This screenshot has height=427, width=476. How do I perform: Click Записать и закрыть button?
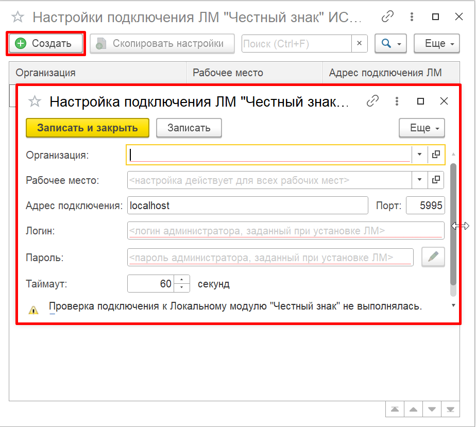pos(88,128)
